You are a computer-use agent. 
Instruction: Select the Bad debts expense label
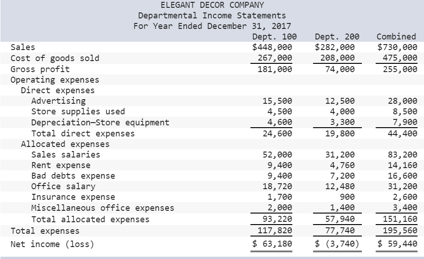coord(73,176)
